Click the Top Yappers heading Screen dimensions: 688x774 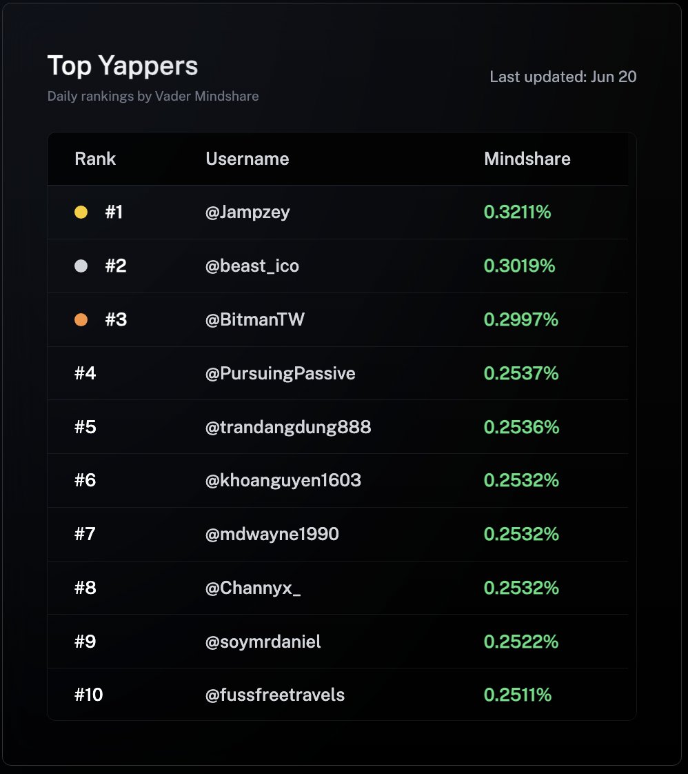point(122,67)
